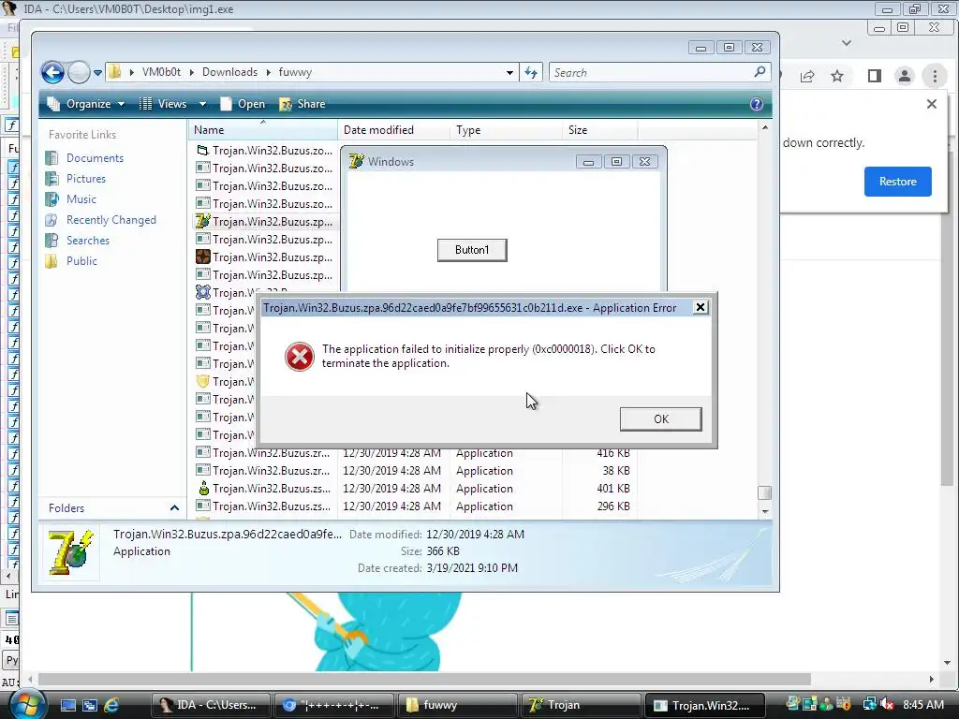
Task: Select the Trojan file with brown square icon
Action: coord(265,257)
